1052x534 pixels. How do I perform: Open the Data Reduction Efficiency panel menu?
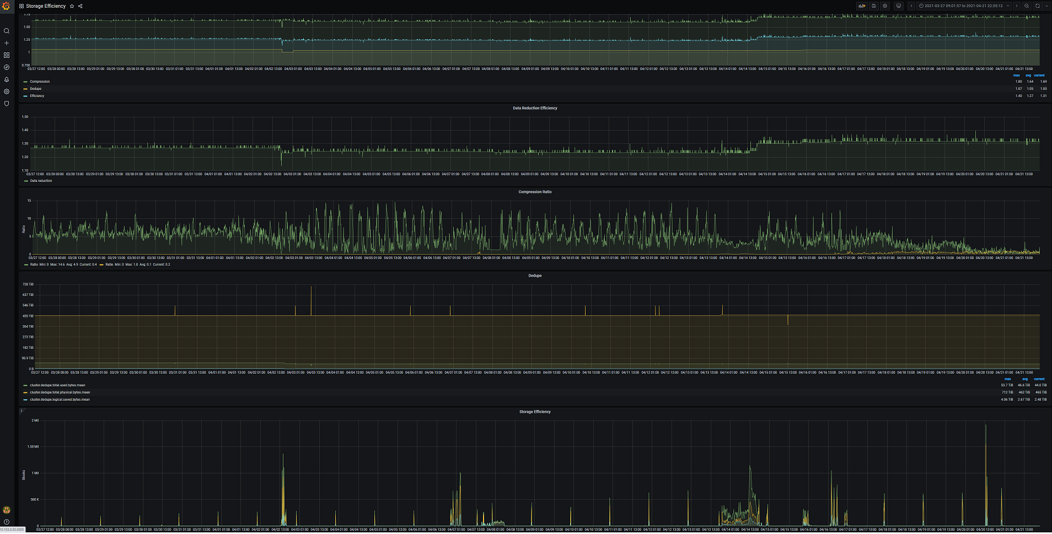[535, 108]
